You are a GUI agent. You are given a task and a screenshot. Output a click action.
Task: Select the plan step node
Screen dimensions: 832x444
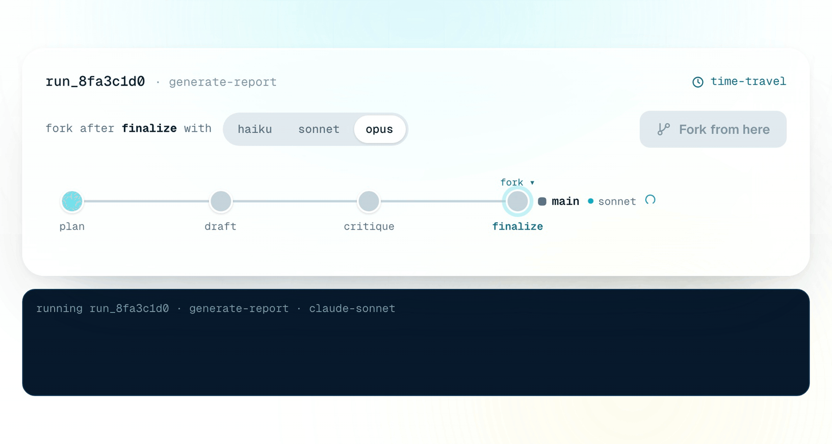(72, 201)
